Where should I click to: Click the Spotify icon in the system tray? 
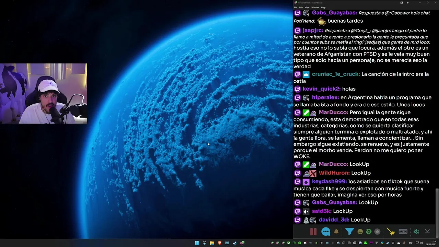[x=300, y=243]
